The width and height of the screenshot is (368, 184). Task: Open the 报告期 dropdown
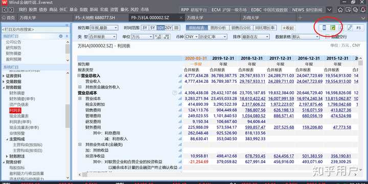pos(104,28)
